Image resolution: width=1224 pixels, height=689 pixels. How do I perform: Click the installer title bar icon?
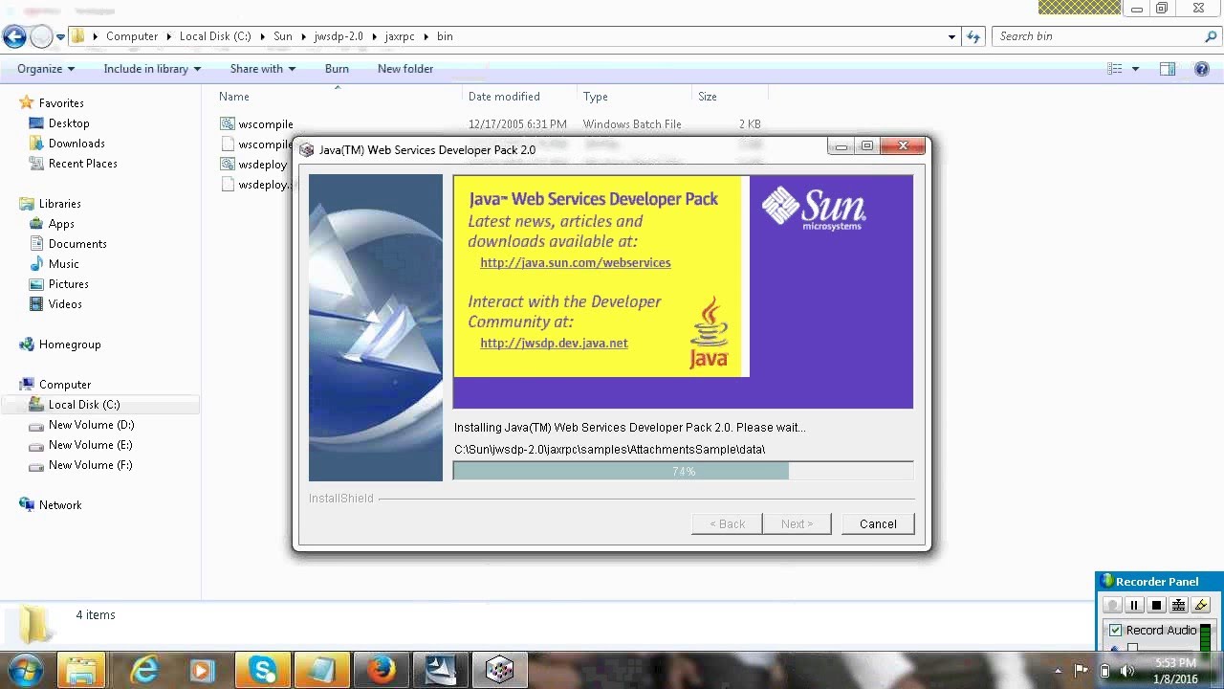tap(306, 149)
